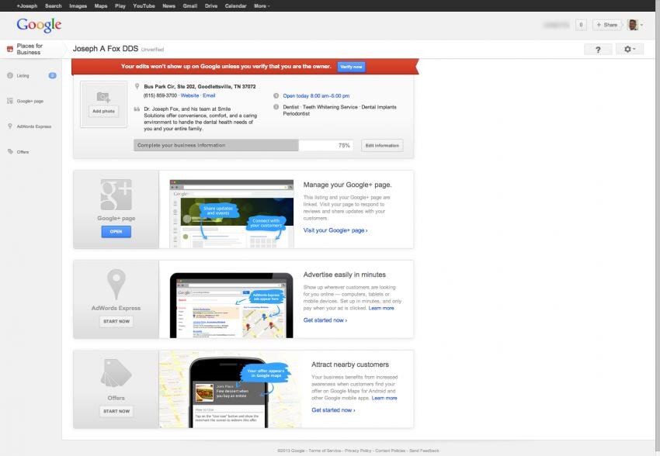Click START NOW under AdWords Express
The height and width of the screenshot is (456, 660).
(x=116, y=322)
